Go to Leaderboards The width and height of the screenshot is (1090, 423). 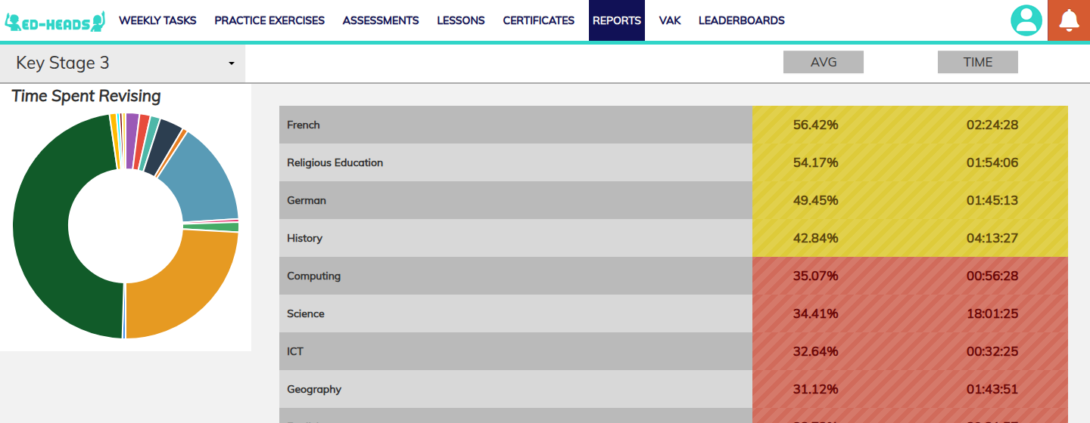(742, 20)
